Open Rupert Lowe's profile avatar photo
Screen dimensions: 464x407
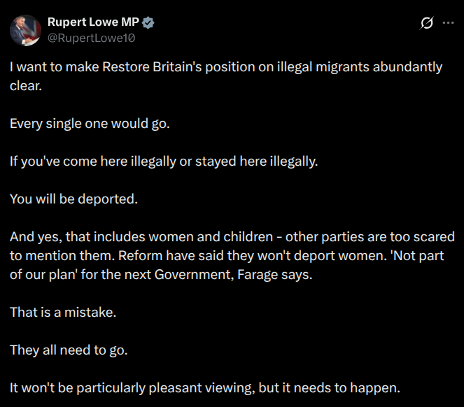point(25,31)
